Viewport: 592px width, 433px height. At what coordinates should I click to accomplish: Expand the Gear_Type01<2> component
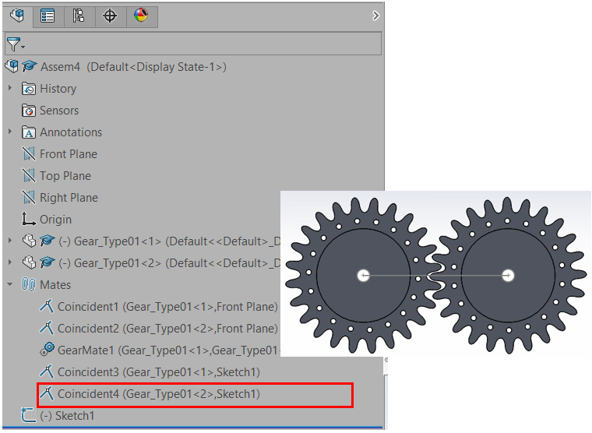coord(10,262)
